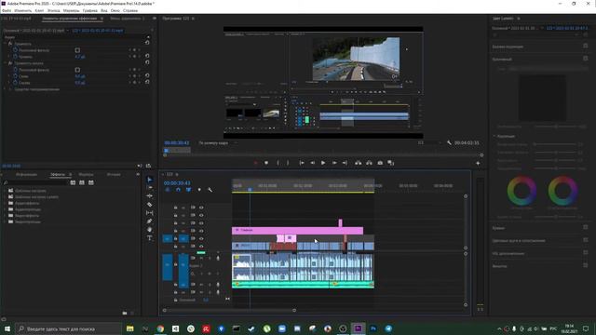
Task: Expand the bottom effect row in Effect Controls
Action: (x=6, y=89)
